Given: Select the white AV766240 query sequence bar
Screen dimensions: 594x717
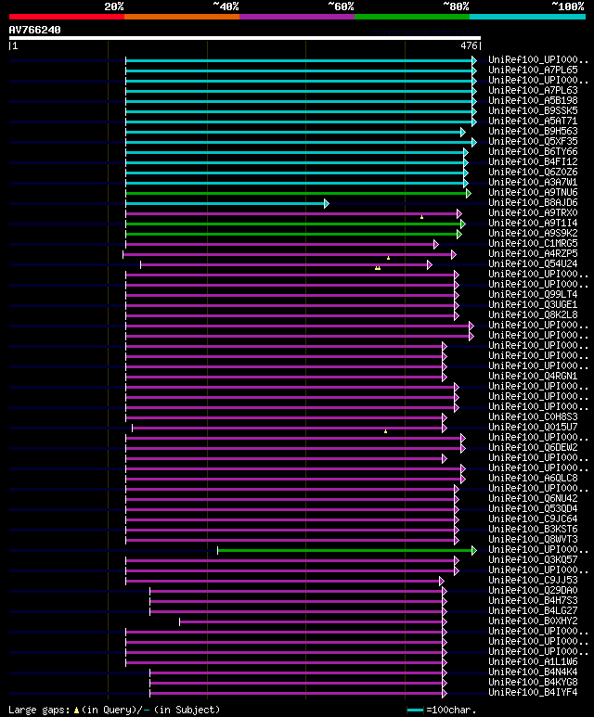Looking at the screenshot, I should pyautogui.click(x=245, y=38).
